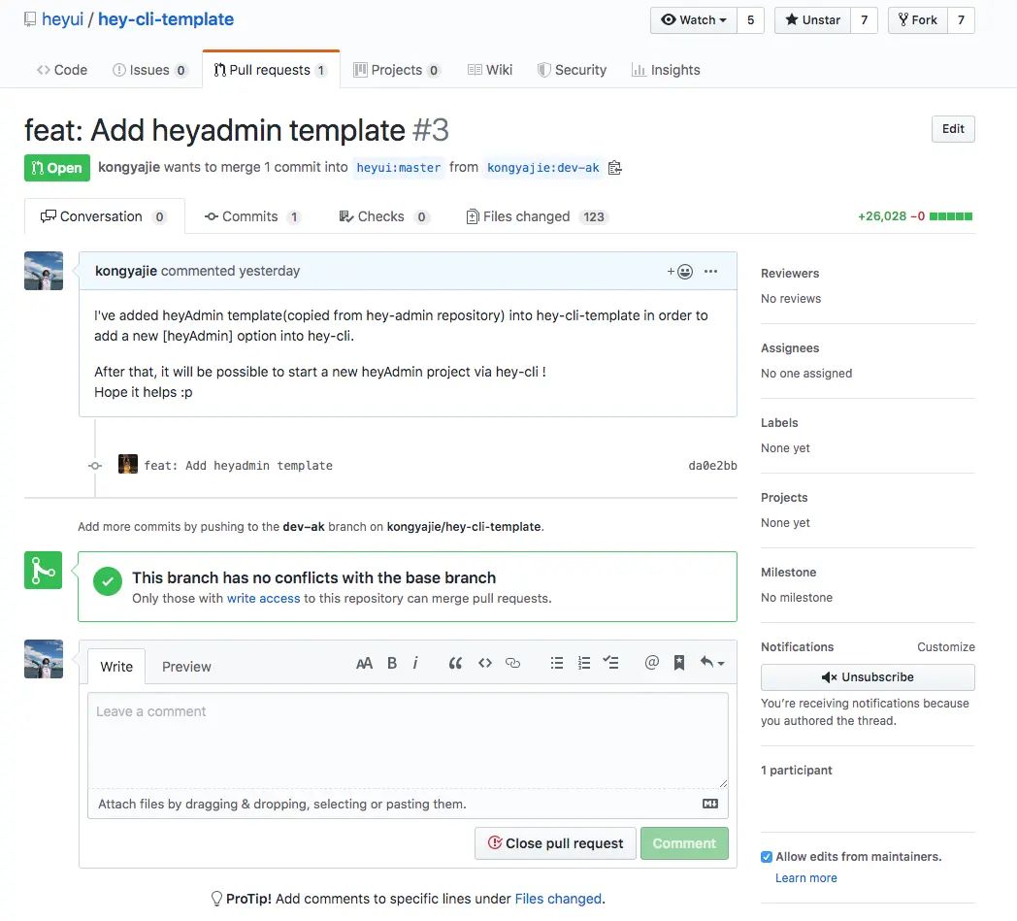The height and width of the screenshot is (921, 1017).
Task: Click the green diffstat bar
Action: (x=950, y=216)
